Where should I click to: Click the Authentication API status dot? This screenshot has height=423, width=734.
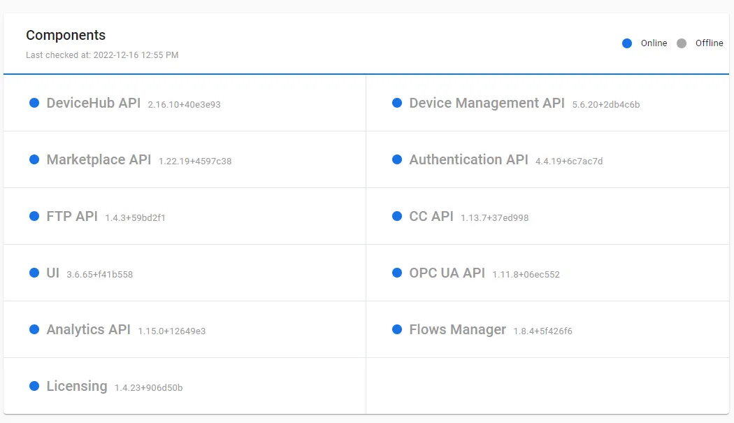[x=397, y=159]
